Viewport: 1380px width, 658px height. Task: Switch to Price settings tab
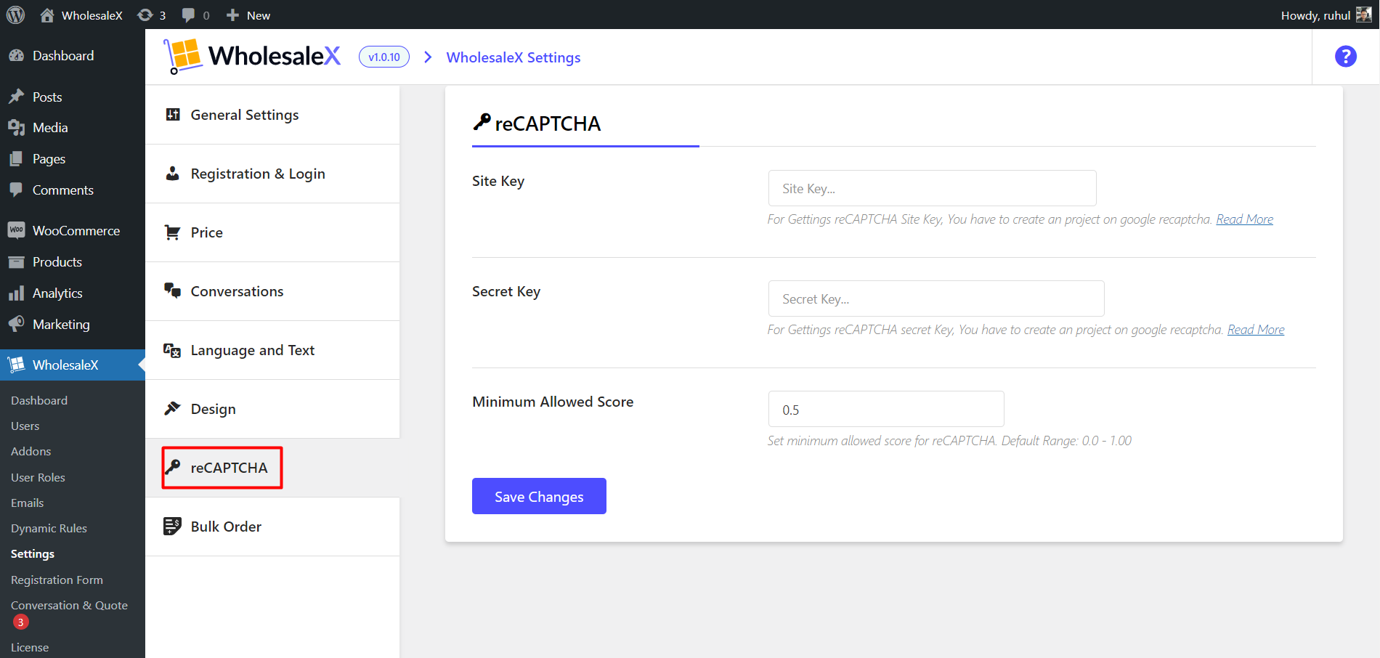272,232
